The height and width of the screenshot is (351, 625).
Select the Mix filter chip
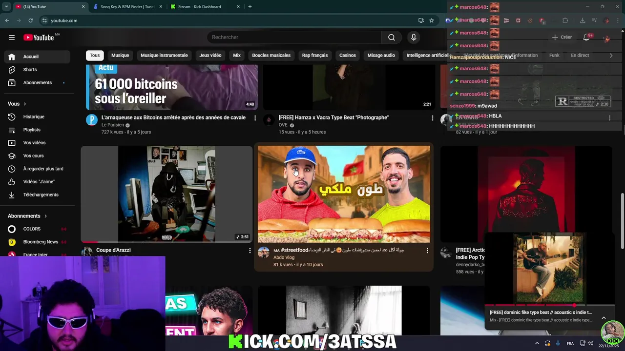tap(237, 56)
